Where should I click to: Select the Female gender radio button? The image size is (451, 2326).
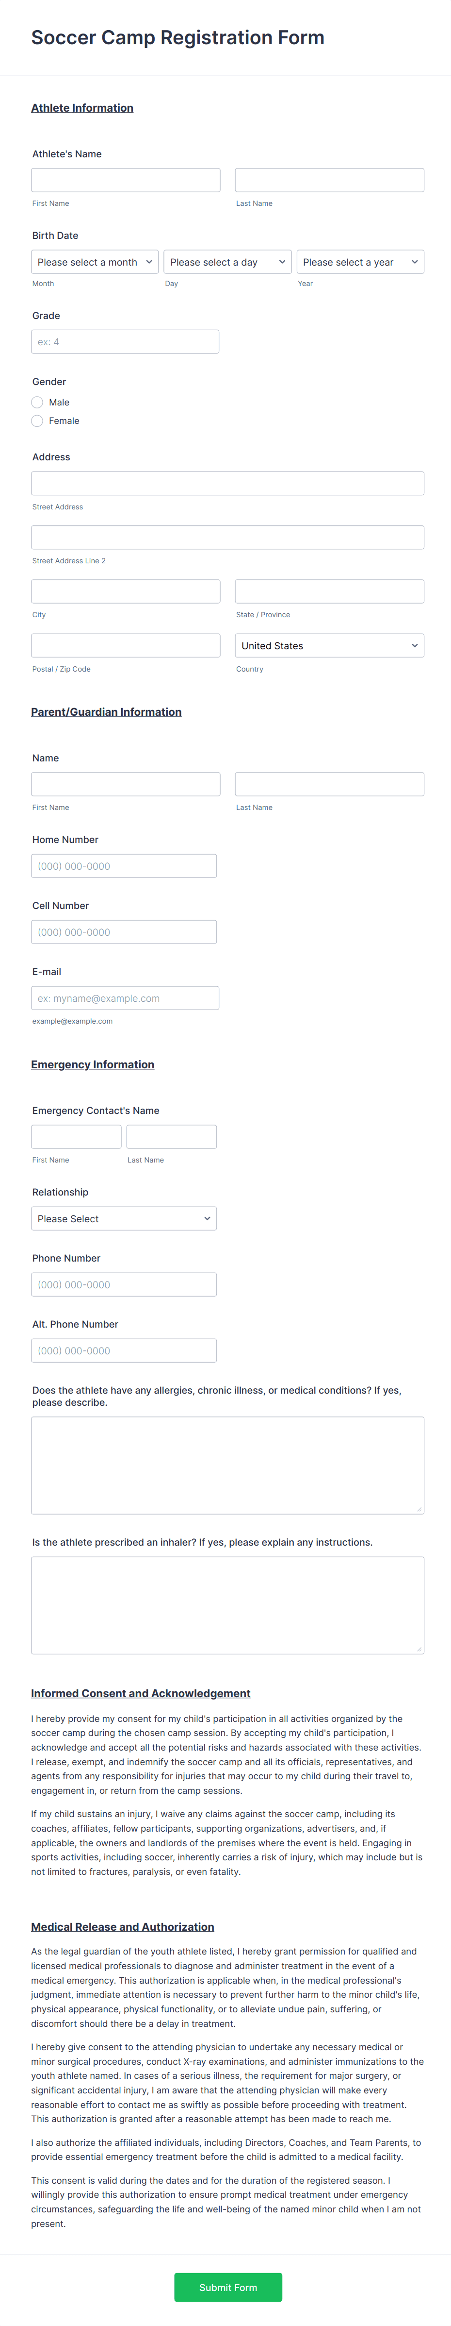tap(37, 421)
